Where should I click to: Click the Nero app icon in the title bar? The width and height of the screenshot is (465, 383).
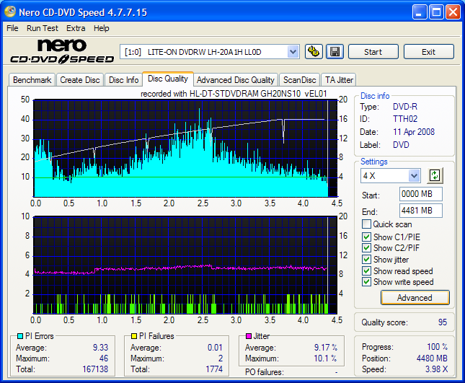(9, 12)
